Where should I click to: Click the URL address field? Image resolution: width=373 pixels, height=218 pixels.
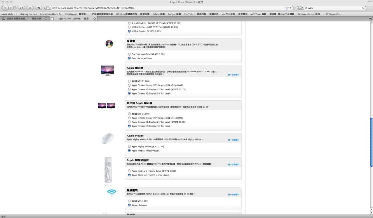(167, 8)
